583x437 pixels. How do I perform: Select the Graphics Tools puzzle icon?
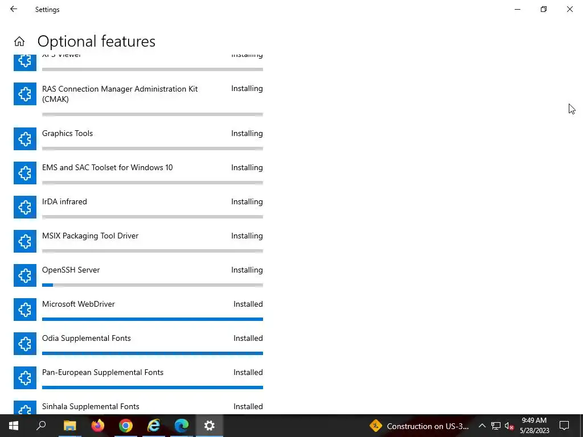[25, 139]
